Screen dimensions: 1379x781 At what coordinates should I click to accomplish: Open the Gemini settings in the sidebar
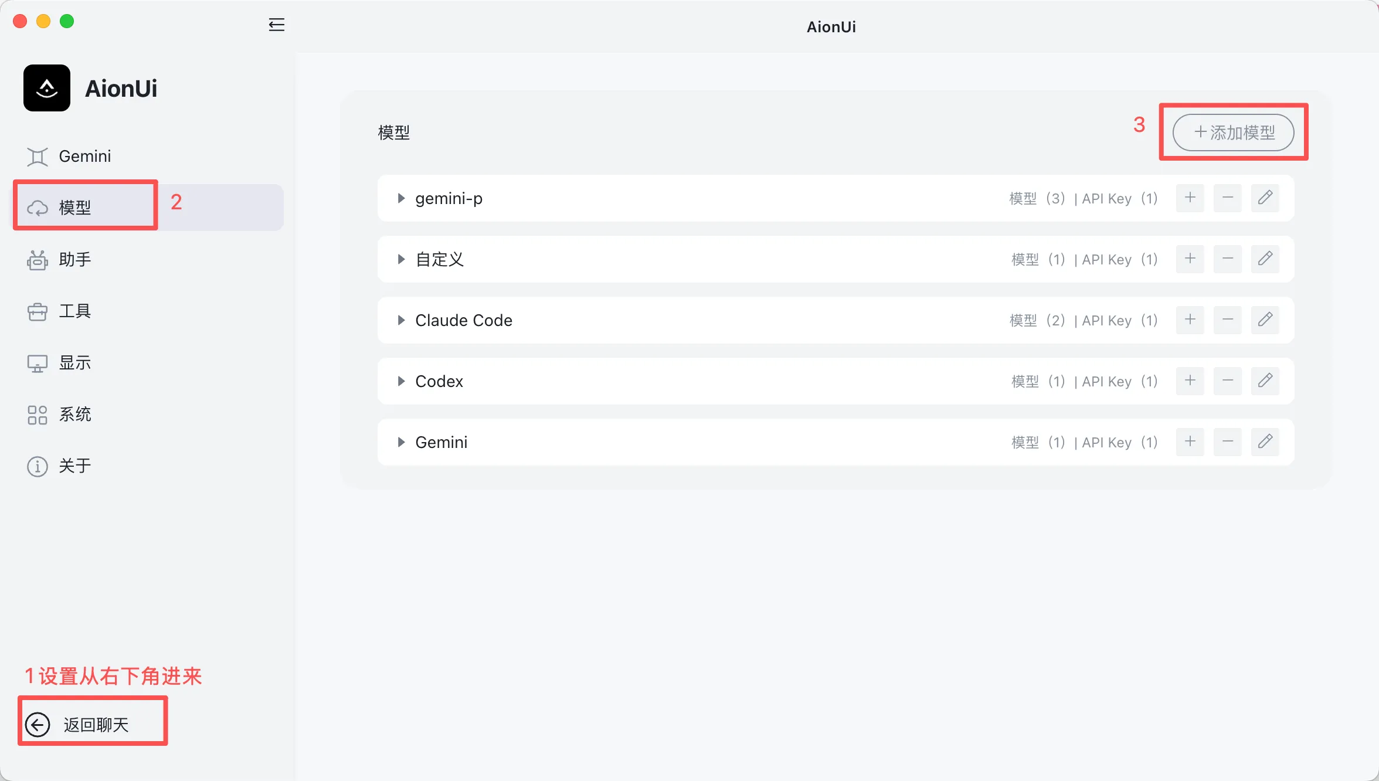coord(84,156)
